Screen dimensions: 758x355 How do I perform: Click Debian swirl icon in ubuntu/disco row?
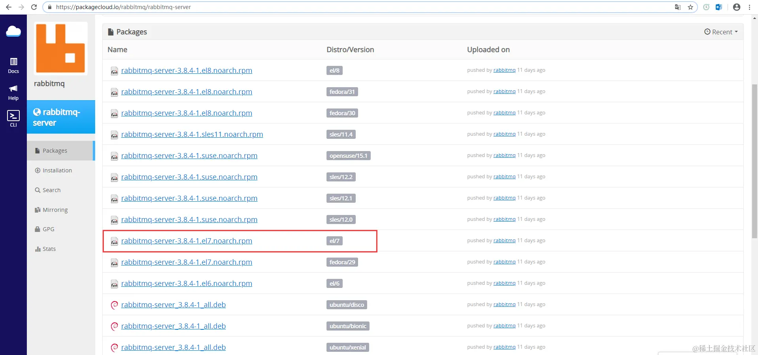point(114,305)
